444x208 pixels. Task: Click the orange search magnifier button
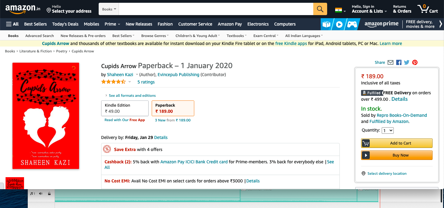(320, 9)
